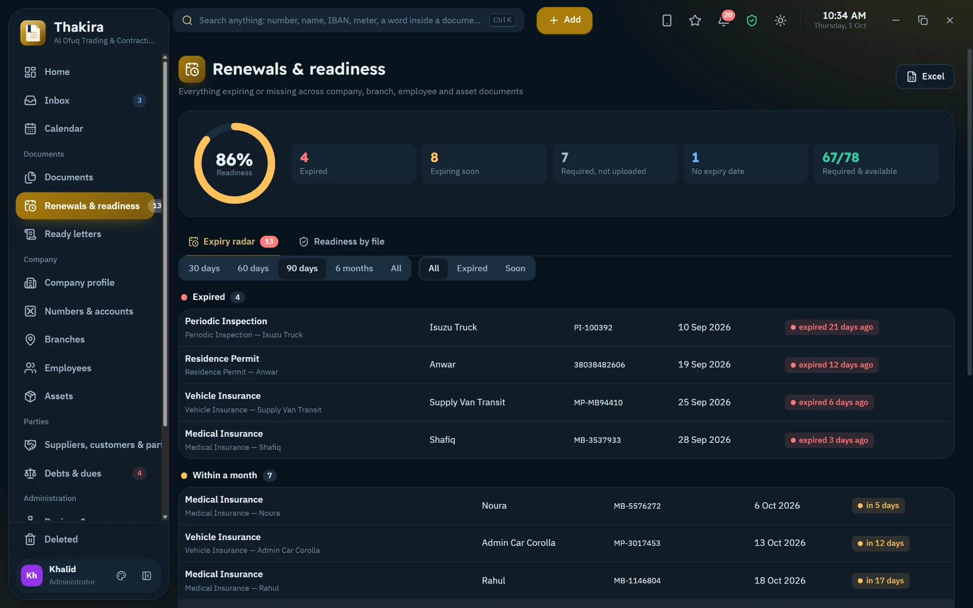Export to Excel button

925,77
